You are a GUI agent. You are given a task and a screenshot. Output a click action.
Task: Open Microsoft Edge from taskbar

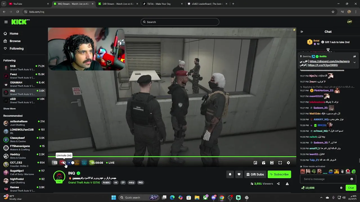[x=172, y=198]
